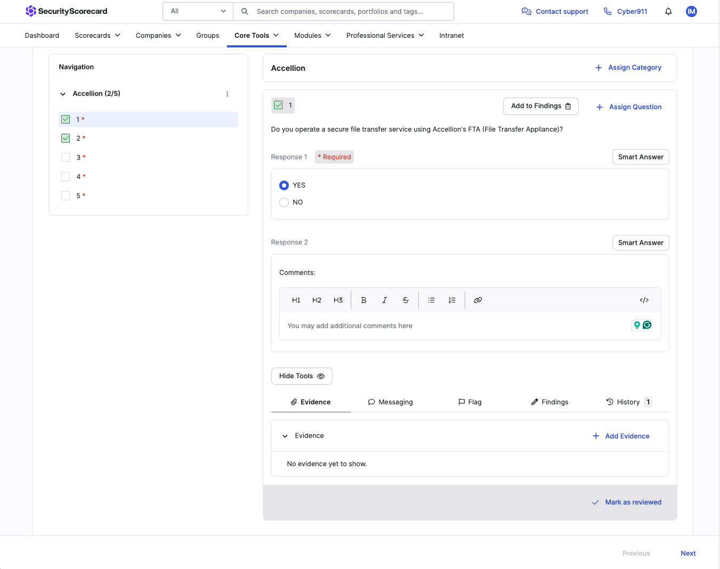Open the IM user avatar menu
The width and height of the screenshot is (720, 569).
tap(691, 11)
